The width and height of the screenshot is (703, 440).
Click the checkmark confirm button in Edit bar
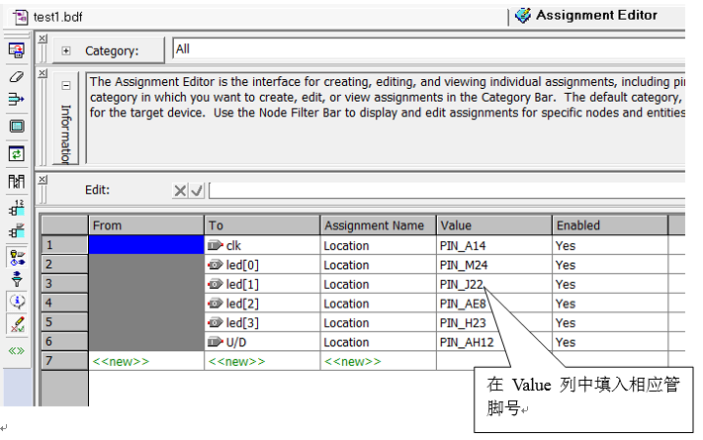coord(197,190)
